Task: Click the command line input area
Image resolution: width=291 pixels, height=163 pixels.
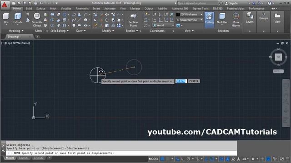Action: point(121,153)
